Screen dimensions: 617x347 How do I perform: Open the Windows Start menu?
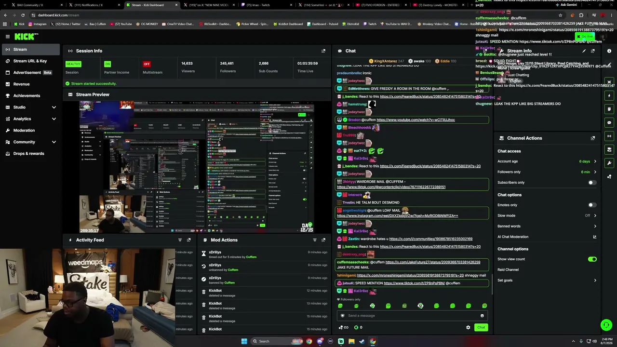point(244,341)
